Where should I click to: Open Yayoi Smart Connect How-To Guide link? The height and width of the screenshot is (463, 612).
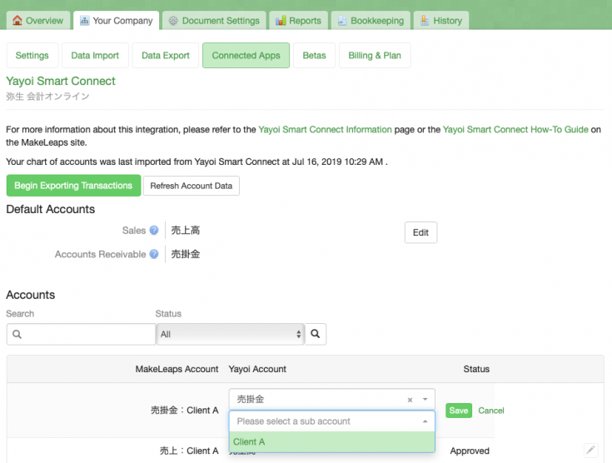pyautogui.click(x=515, y=130)
